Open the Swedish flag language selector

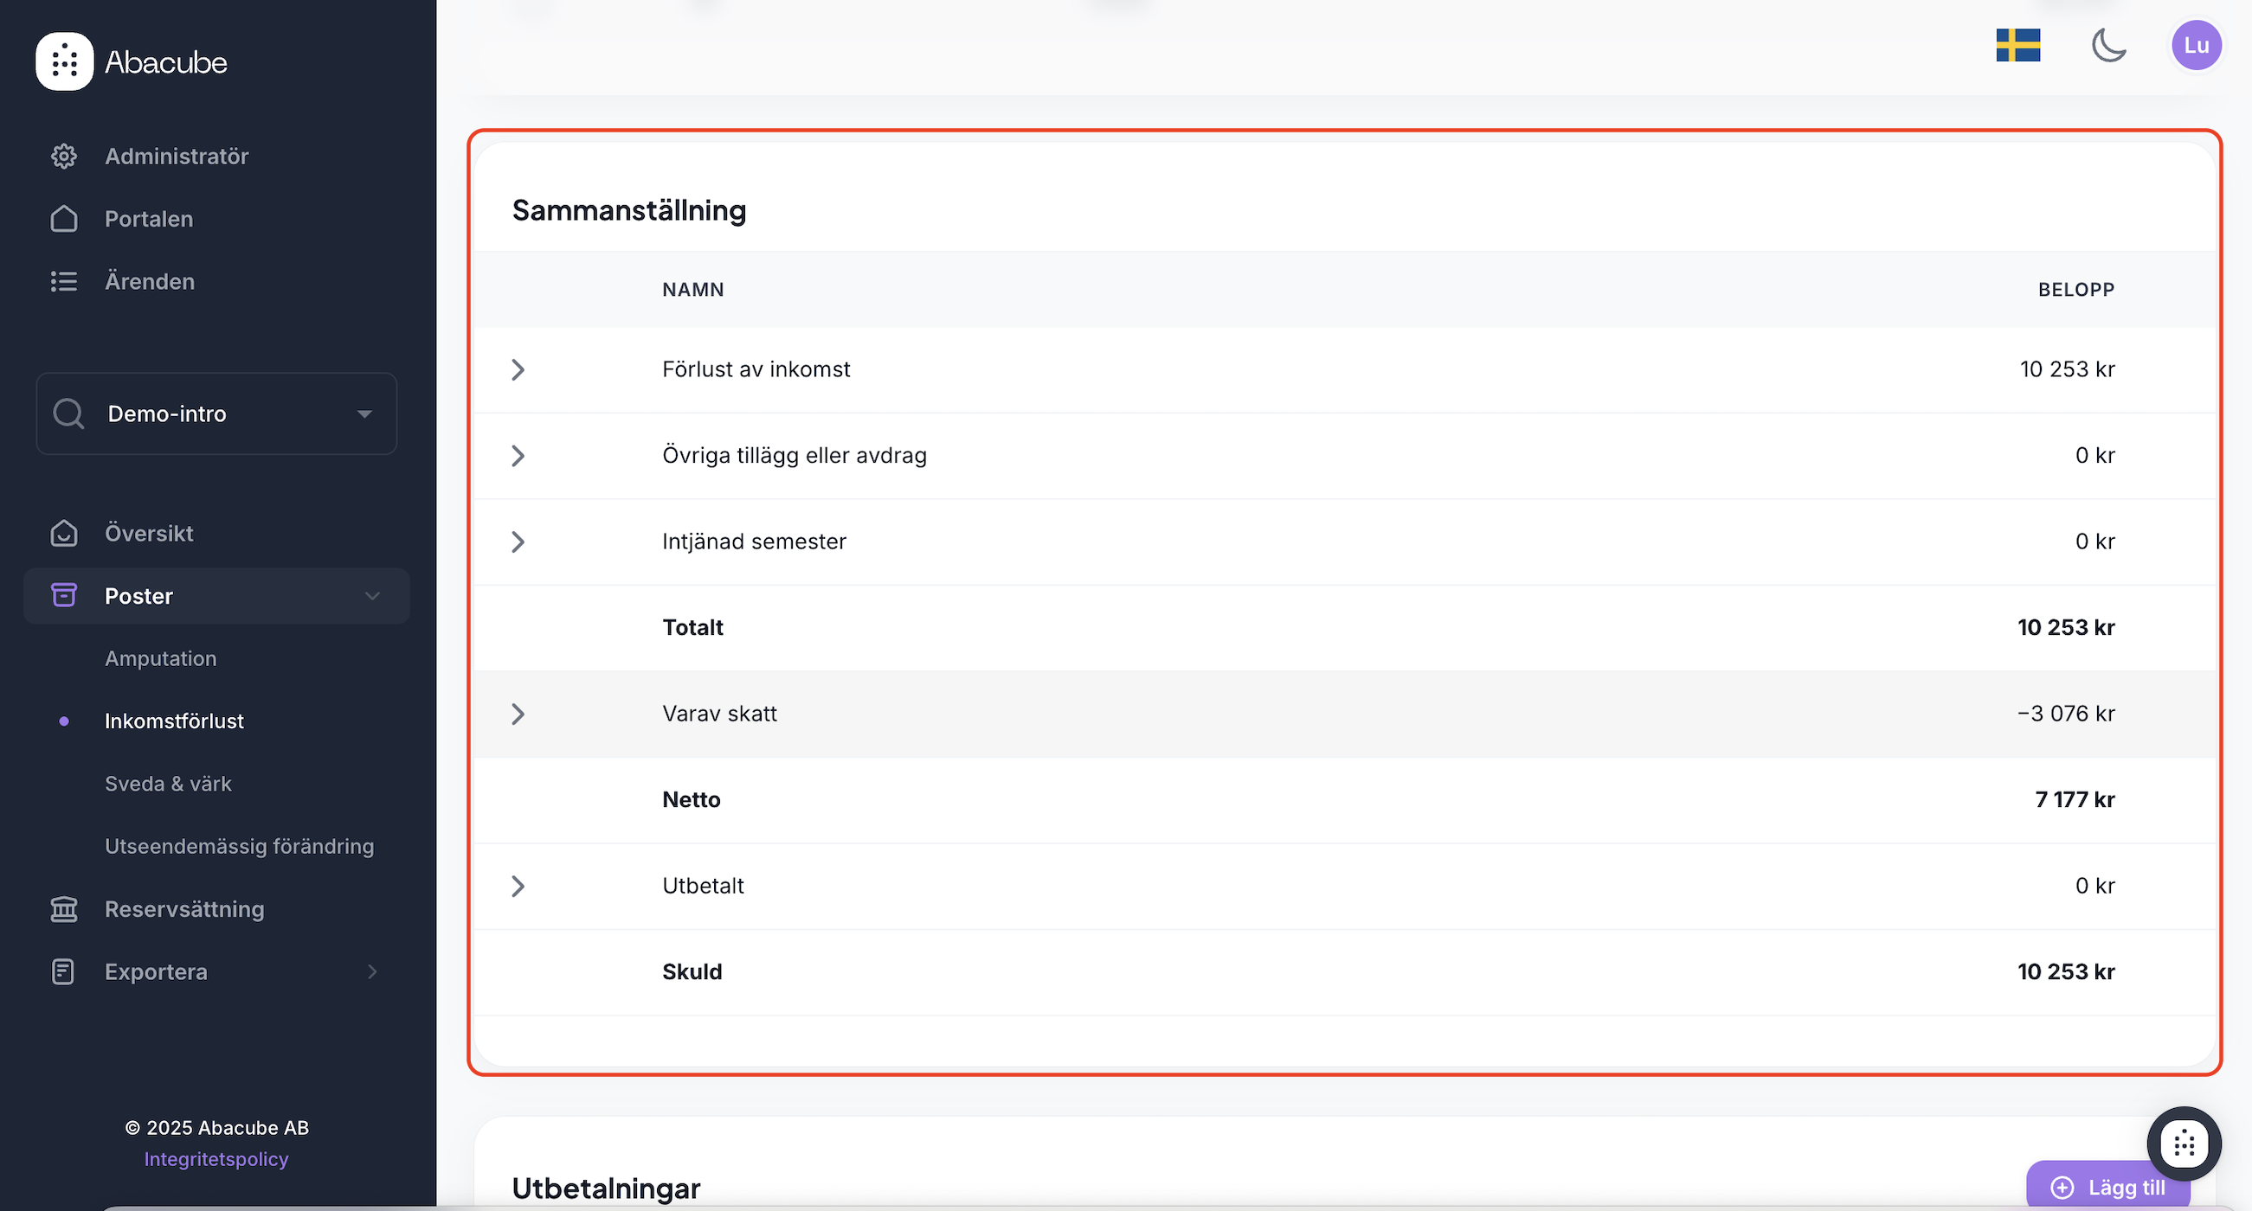point(2017,46)
